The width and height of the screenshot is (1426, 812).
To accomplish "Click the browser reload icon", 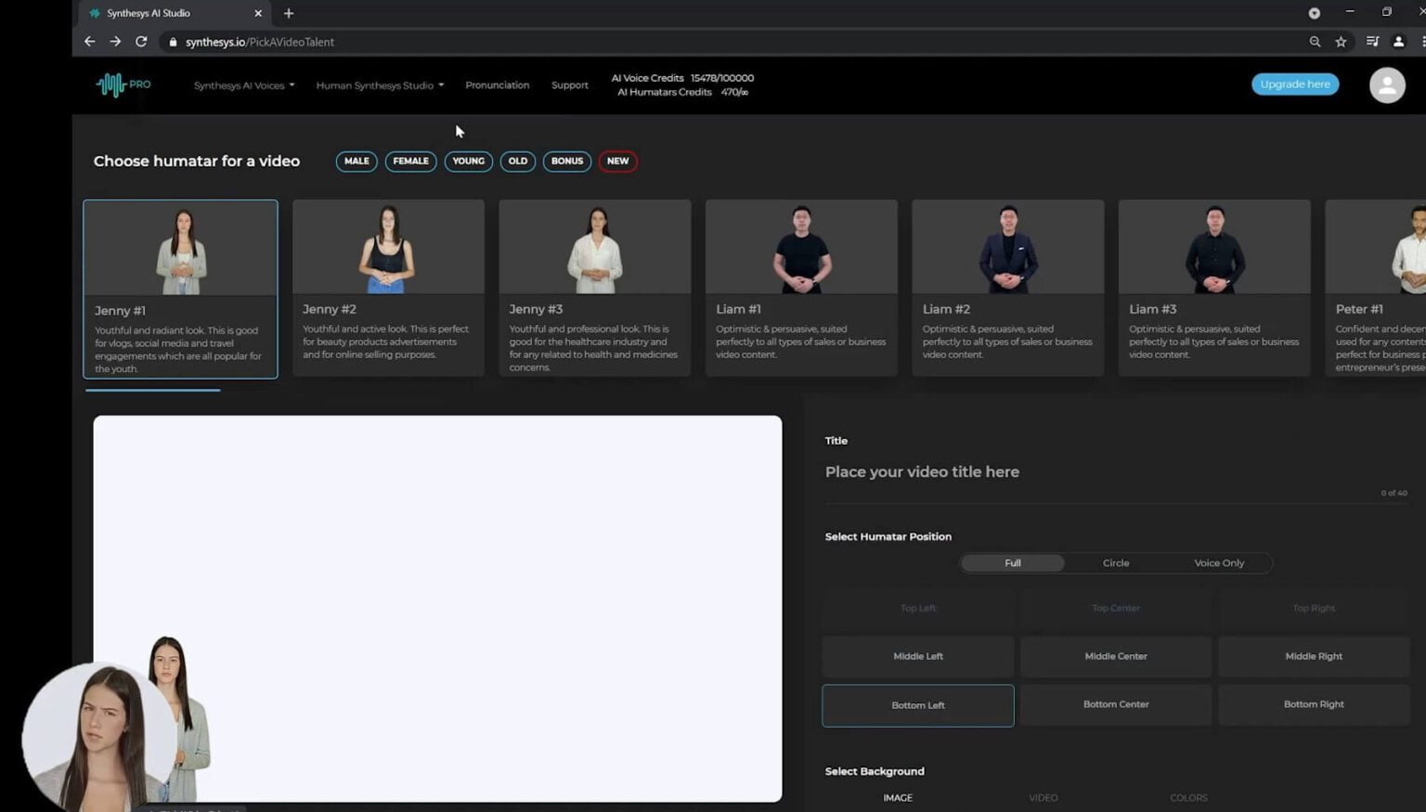I will [141, 42].
